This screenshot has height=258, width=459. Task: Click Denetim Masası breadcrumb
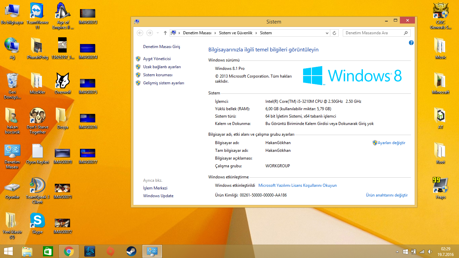click(x=197, y=33)
